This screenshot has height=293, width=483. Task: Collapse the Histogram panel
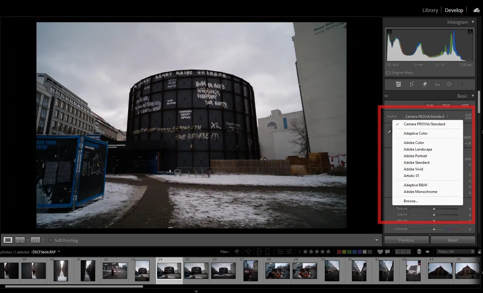point(473,22)
